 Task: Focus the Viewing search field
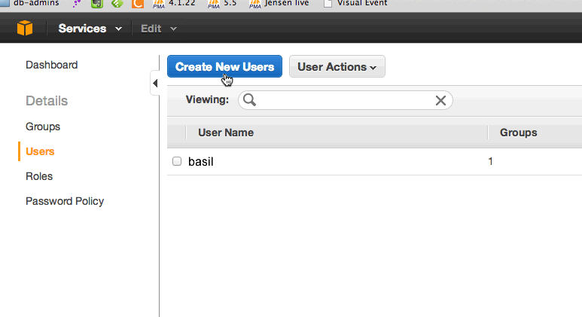[345, 100]
